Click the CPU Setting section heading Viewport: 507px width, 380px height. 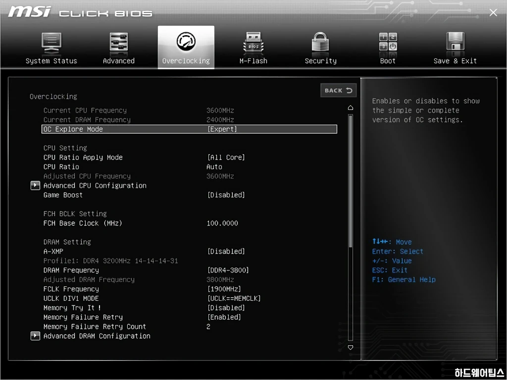65,148
